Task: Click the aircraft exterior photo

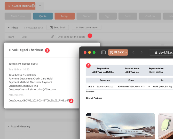Action: [120, 126]
